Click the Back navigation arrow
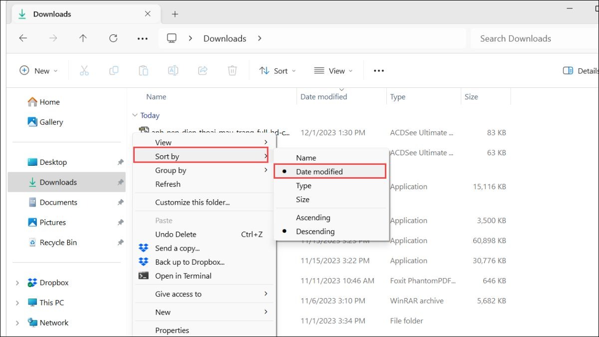 pyautogui.click(x=23, y=38)
